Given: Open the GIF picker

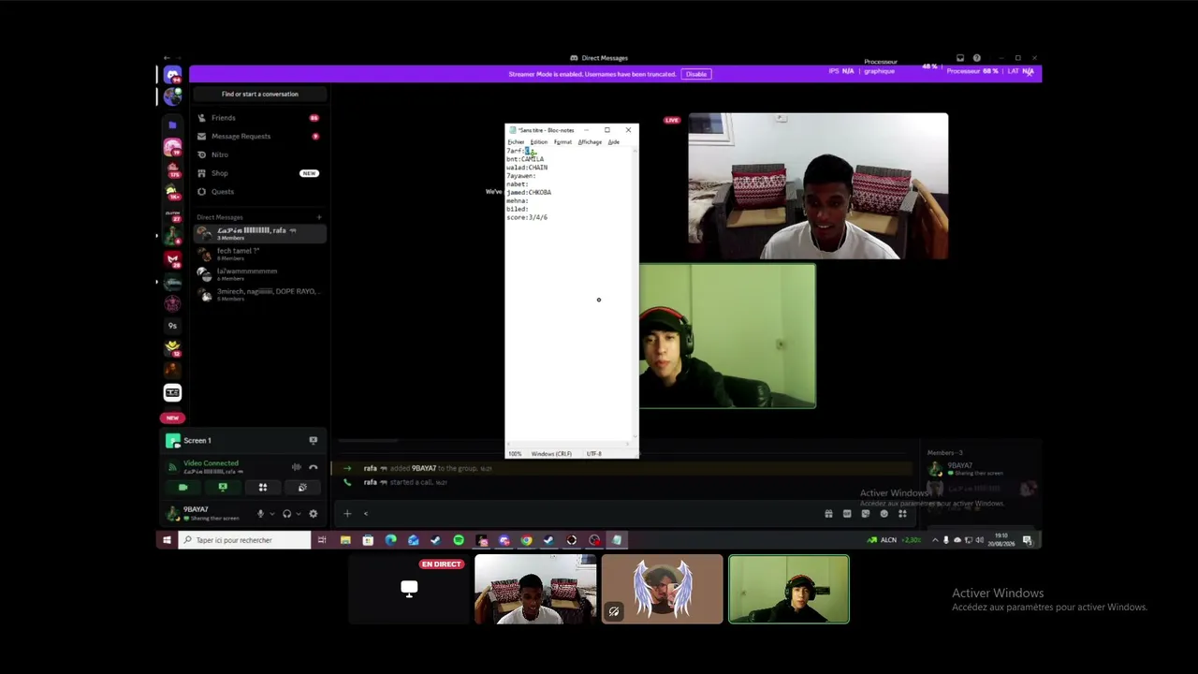Looking at the screenshot, I should click(847, 513).
